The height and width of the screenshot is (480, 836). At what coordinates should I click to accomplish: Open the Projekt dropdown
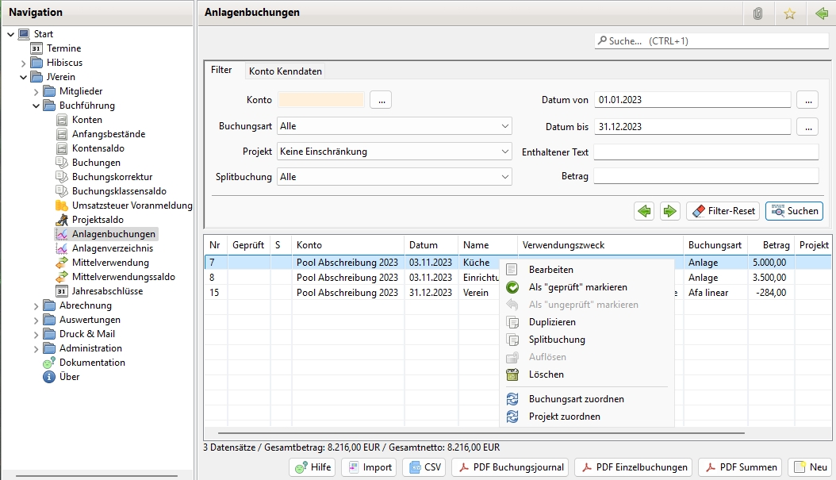393,152
